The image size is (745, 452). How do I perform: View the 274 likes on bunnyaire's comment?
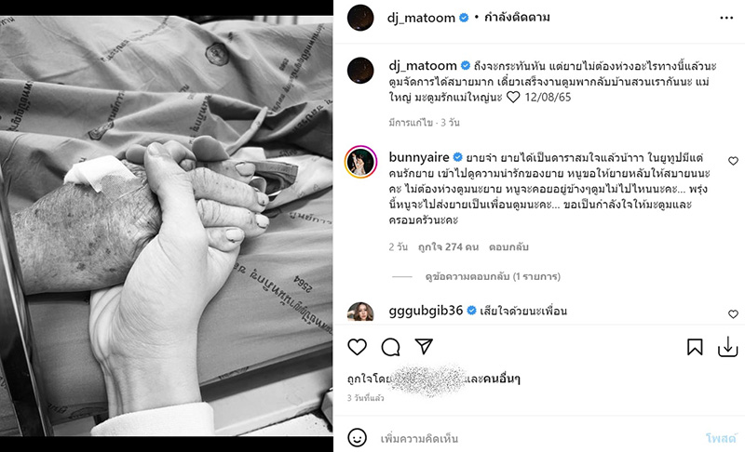[448, 247]
